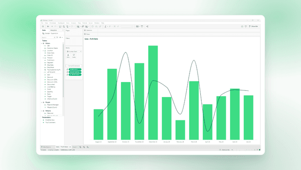Click the first green pill in Marks
The width and height of the screenshot is (301, 170).
click(x=75, y=69)
